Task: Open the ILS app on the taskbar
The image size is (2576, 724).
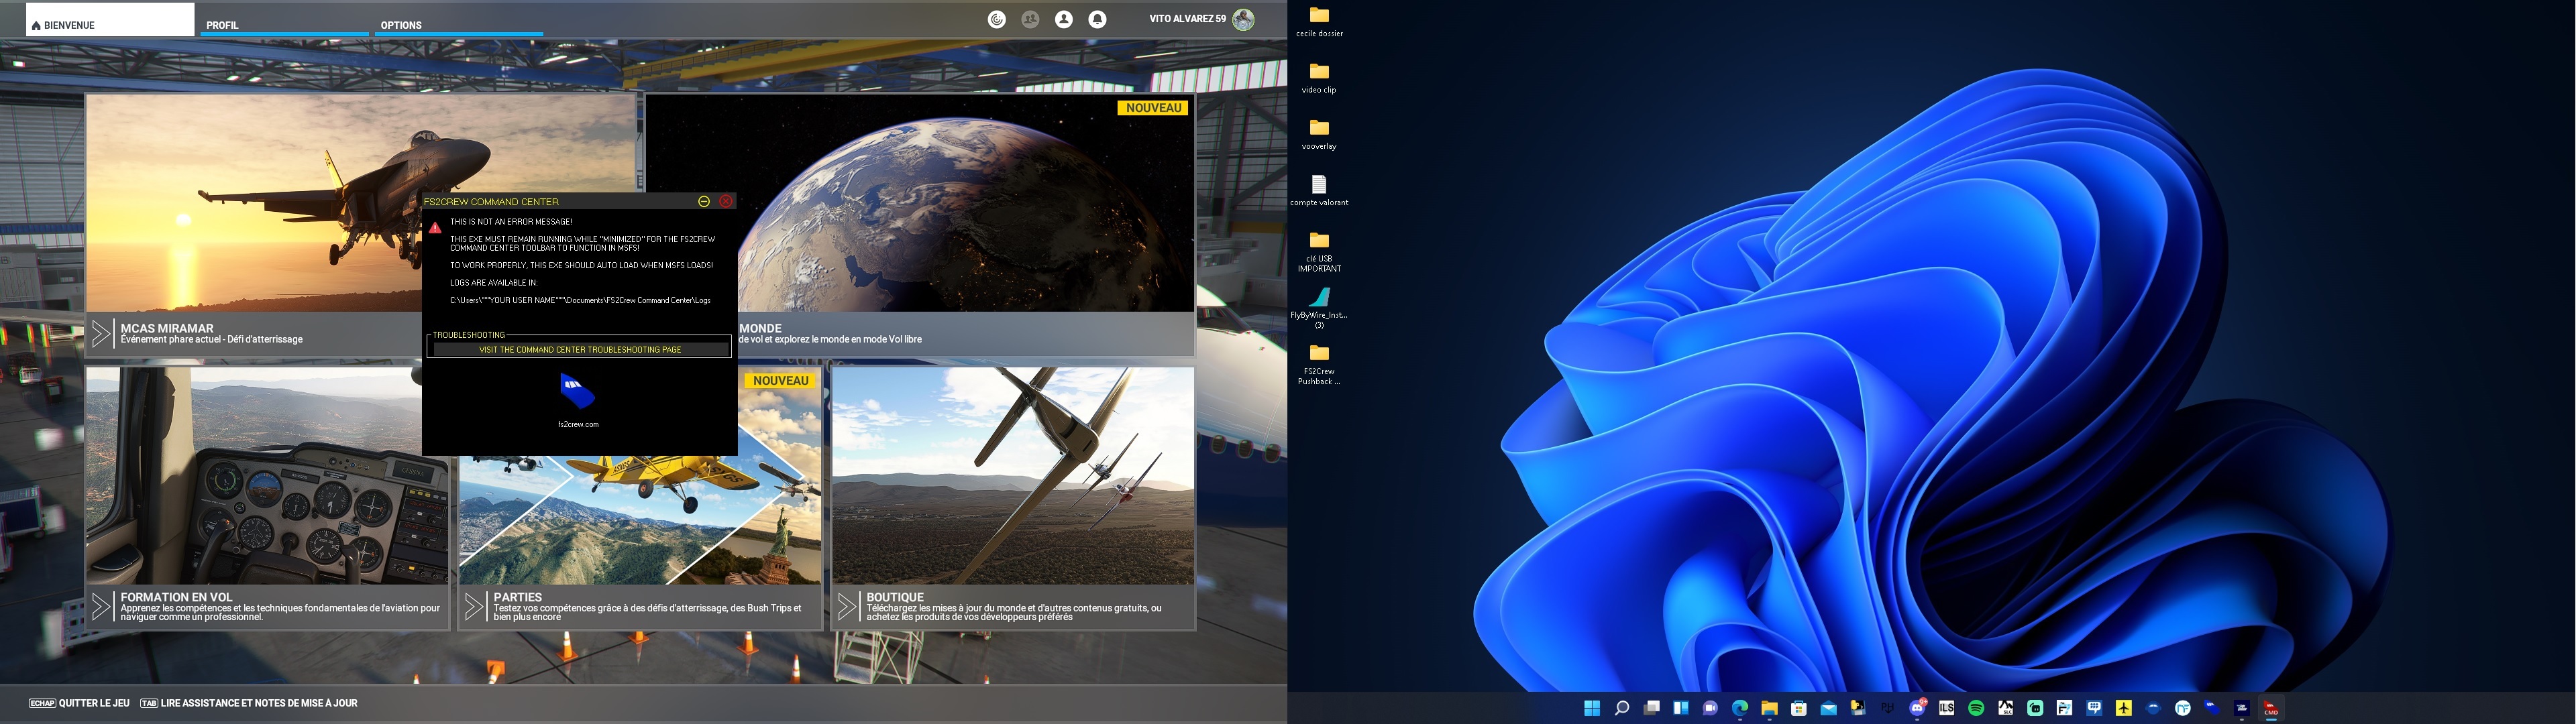Action: click(1947, 708)
